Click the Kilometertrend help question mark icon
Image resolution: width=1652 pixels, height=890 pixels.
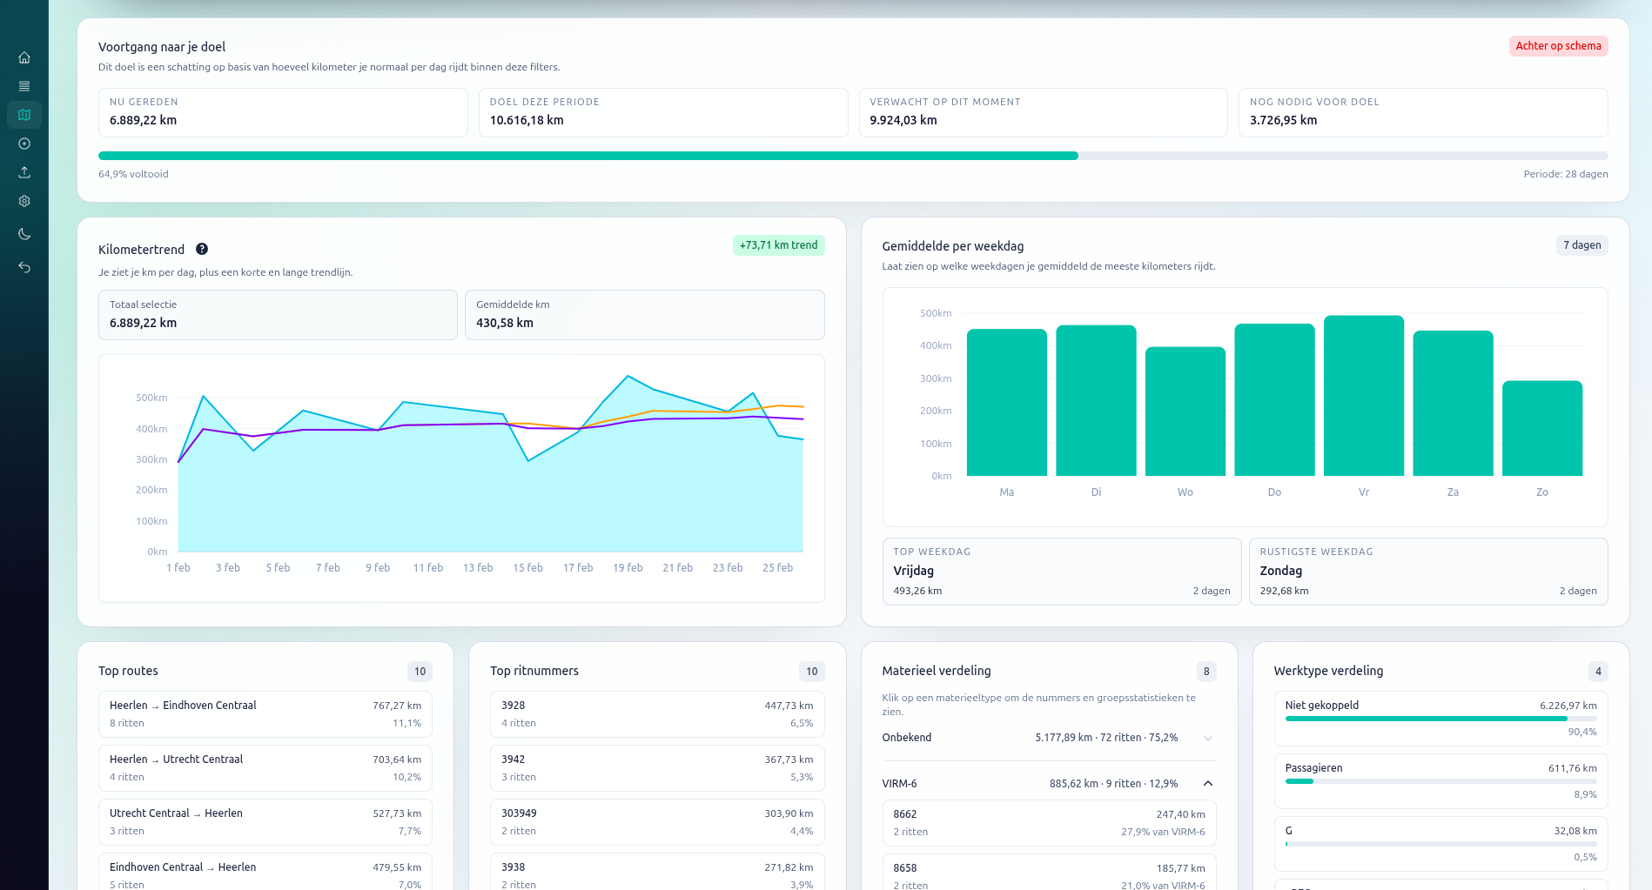click(x=202, y=249)
